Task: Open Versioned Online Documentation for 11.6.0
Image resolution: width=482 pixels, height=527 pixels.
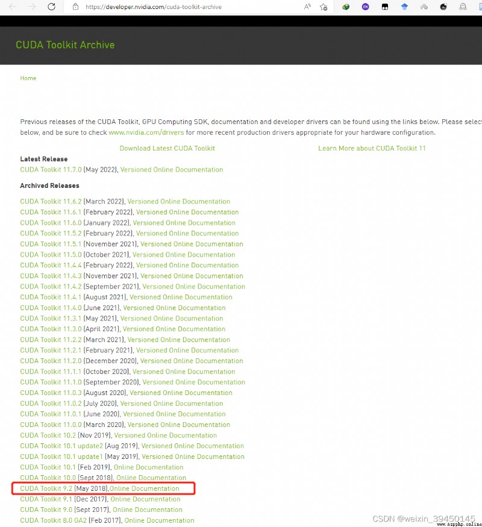Action: coord(184,223)
